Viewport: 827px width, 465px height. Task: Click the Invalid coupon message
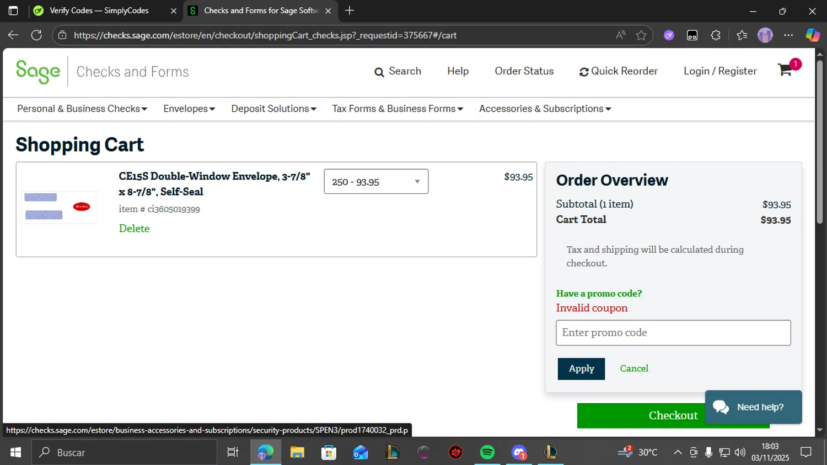(x=592, y=308)
